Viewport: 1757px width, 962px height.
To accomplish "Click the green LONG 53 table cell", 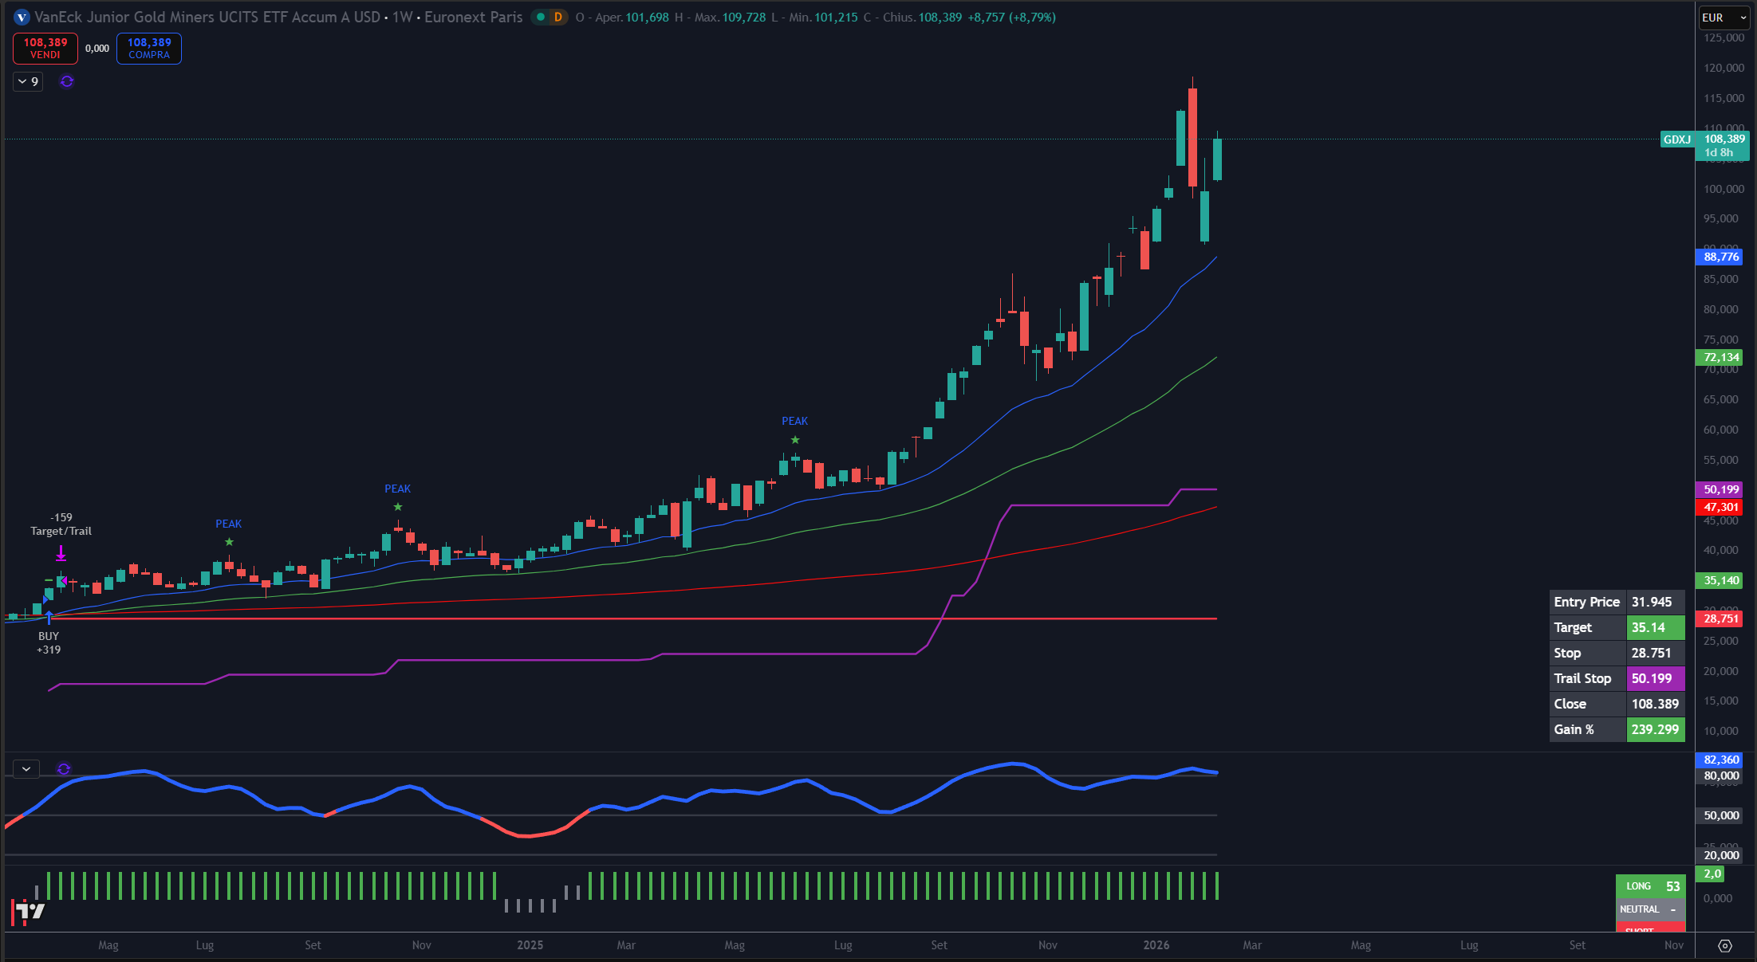I will (x=1651, y=886).
